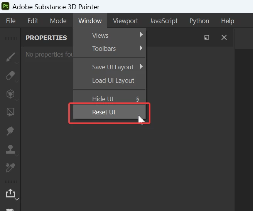The image size is (253, 211).
Task: Select the Clone stamp tool
Action: pyautogui.click(x=10, y=149)
